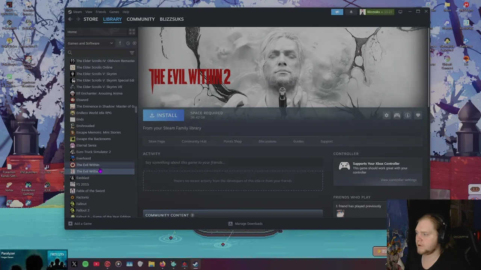Select Factorio in the library list

82,197
